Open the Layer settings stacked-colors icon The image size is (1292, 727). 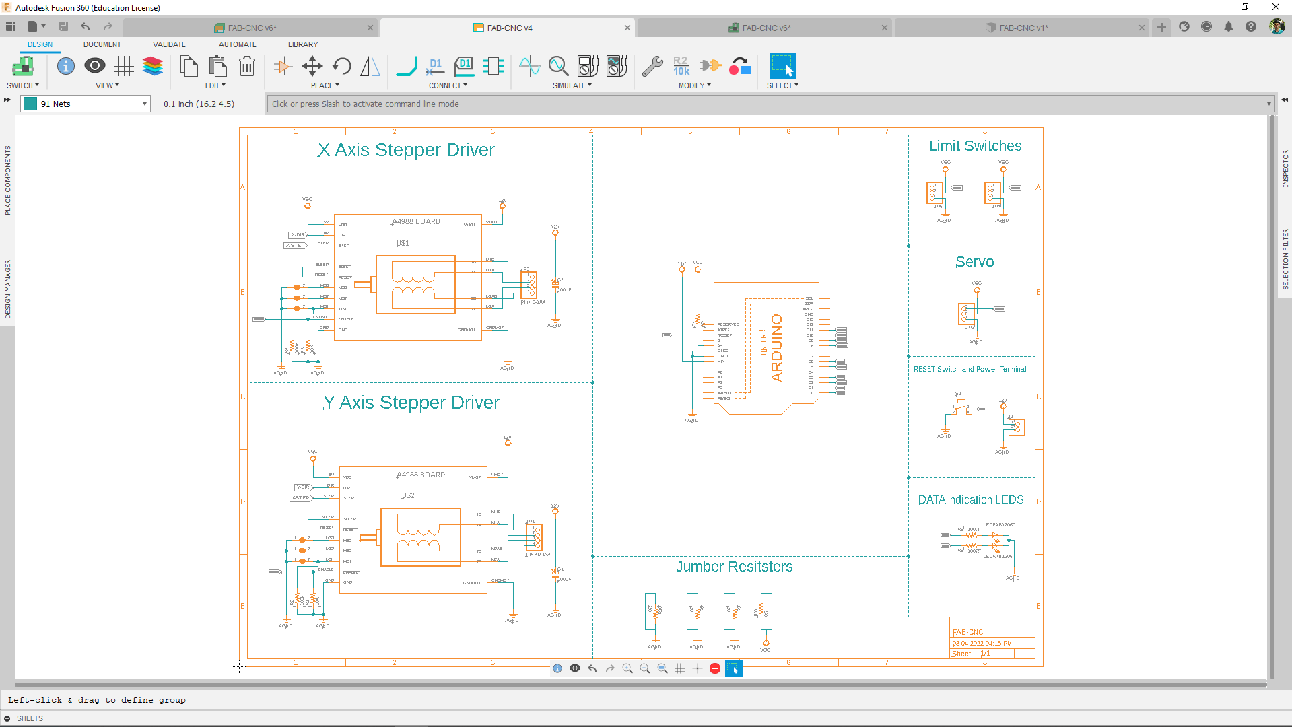(x=153, y=66)
